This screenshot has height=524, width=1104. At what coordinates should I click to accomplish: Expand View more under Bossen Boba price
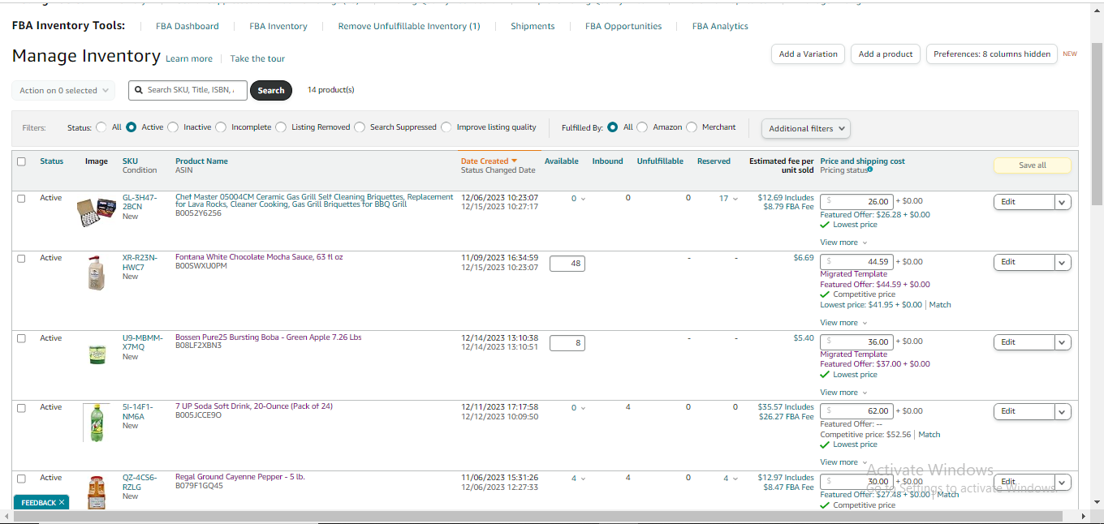(x=843, y=393)
